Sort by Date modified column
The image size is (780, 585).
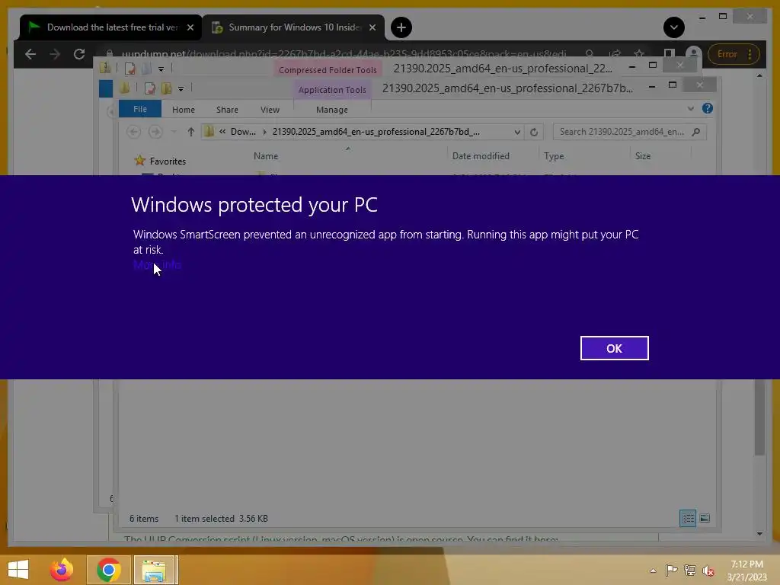[481, 155]
